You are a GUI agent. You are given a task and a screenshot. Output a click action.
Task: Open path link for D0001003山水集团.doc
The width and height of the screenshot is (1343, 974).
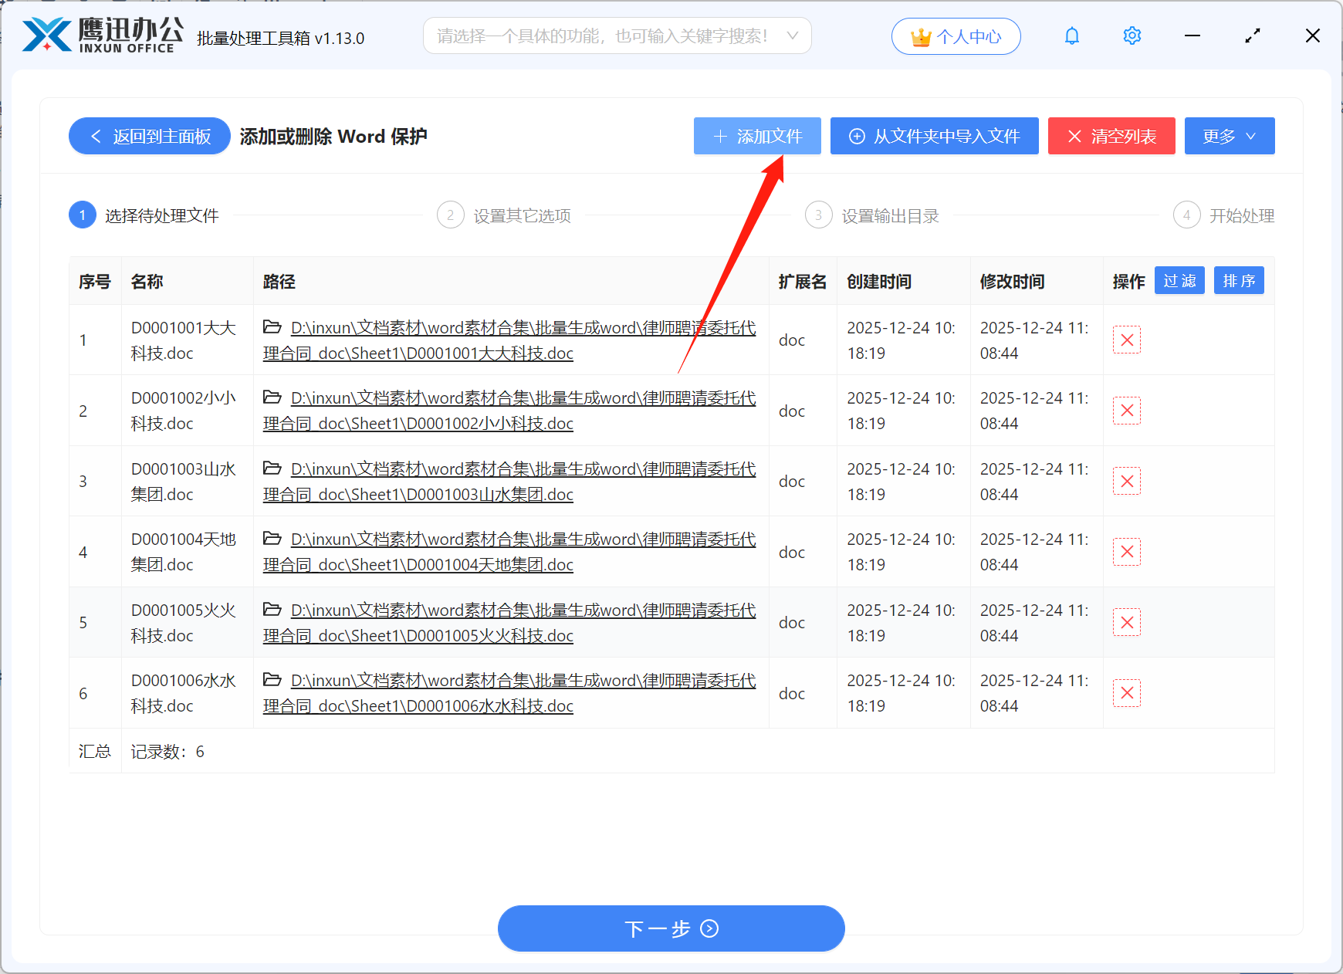509,482
